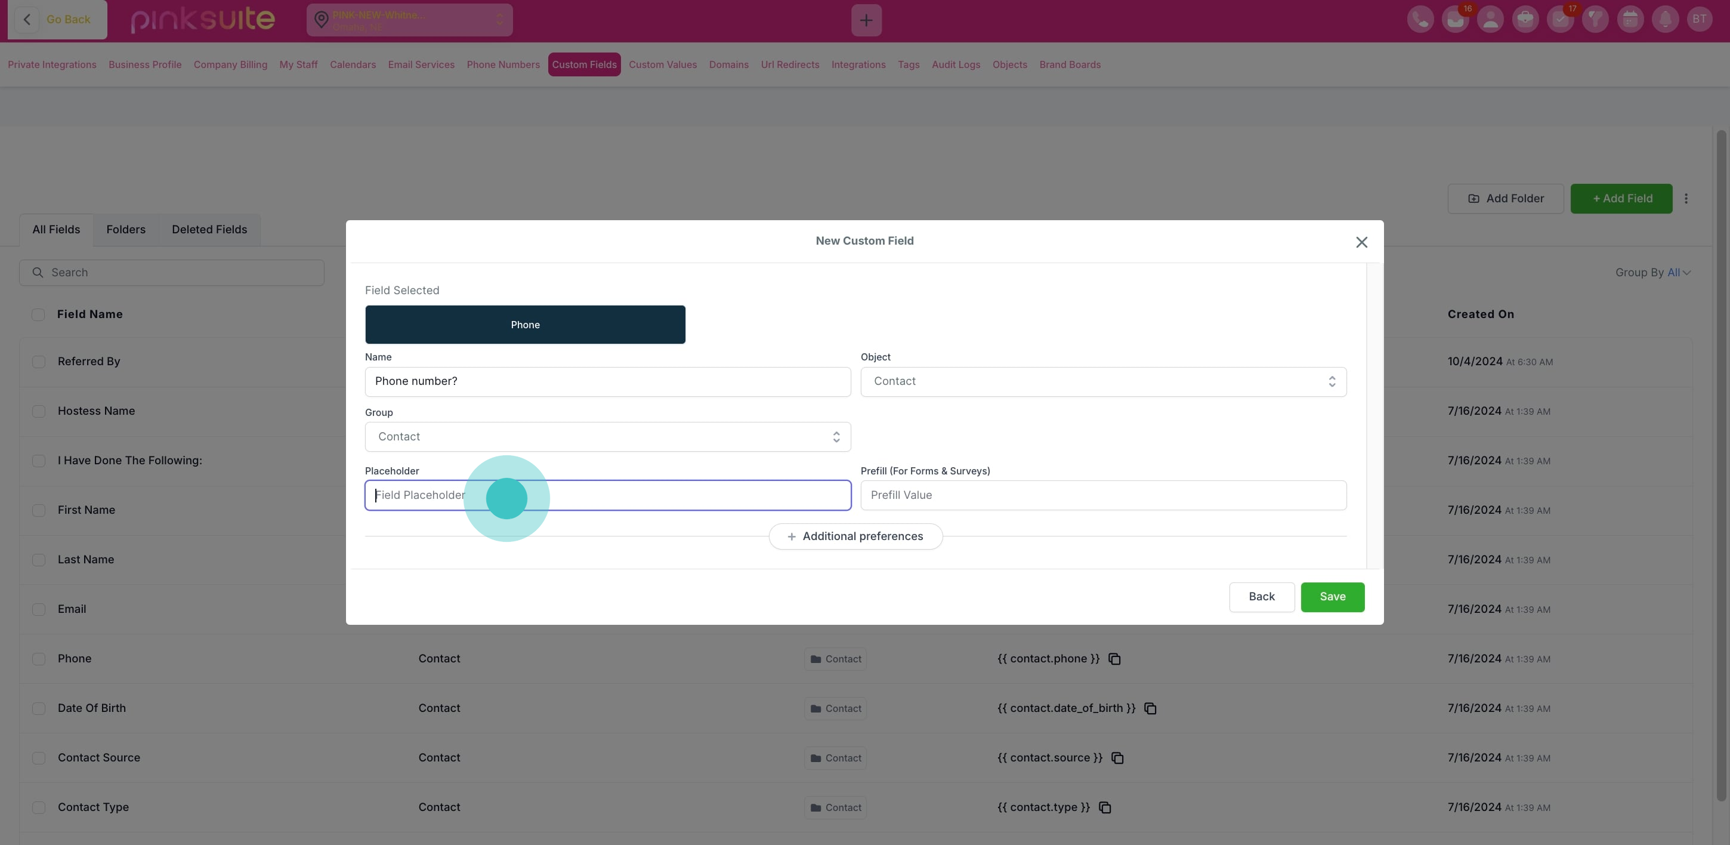Click the calendar icon in top bar
The image size is (1730, 845).
(1629, 20)
